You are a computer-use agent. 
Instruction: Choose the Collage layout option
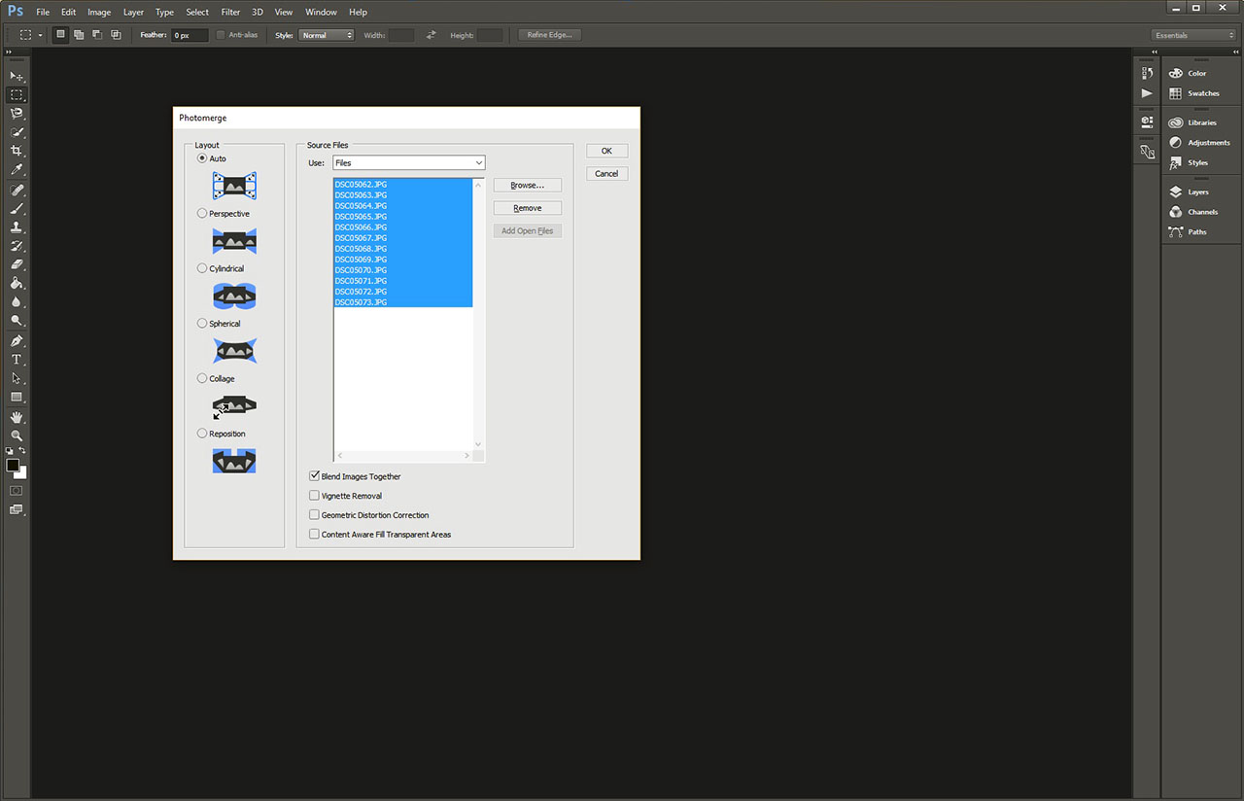(202, 378)
